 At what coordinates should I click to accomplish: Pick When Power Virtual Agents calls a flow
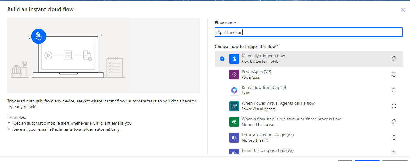[x=278, y=103]
